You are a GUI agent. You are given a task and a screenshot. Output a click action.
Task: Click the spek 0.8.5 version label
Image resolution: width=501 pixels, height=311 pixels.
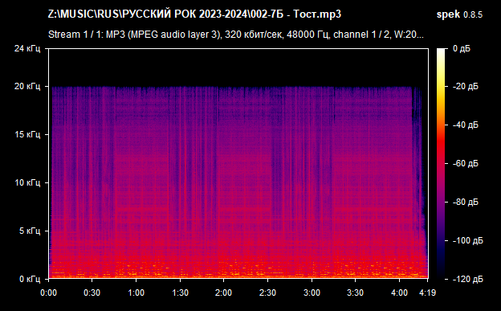(459, 14)
